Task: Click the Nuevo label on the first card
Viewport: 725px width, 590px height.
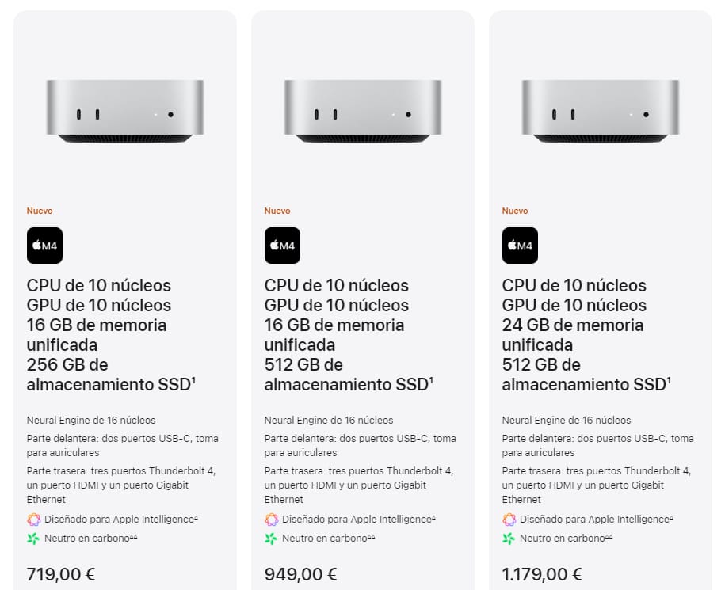Action: (40, 211)
